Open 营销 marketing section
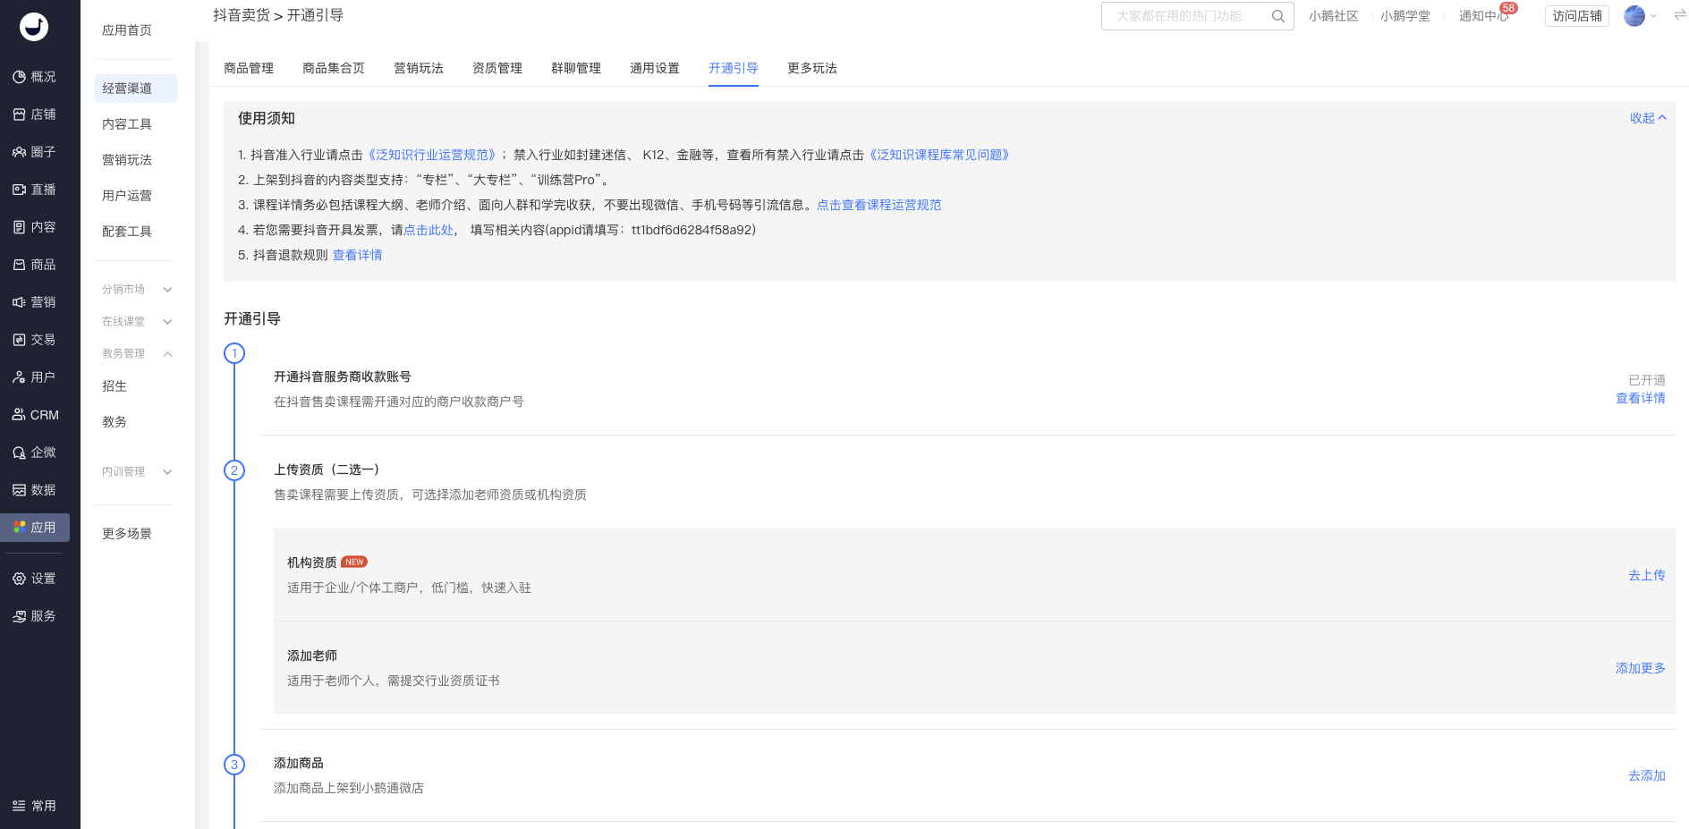Screen dimensions: 1689x829 (x=35, y=302)
